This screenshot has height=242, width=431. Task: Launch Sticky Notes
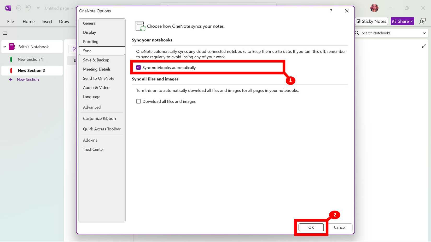coord(371,21)
